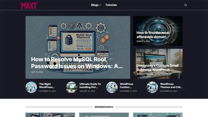Expand the Blogs menu chevron
The image size is (208, 117).
pyautogui.click(x=100, y=5)
